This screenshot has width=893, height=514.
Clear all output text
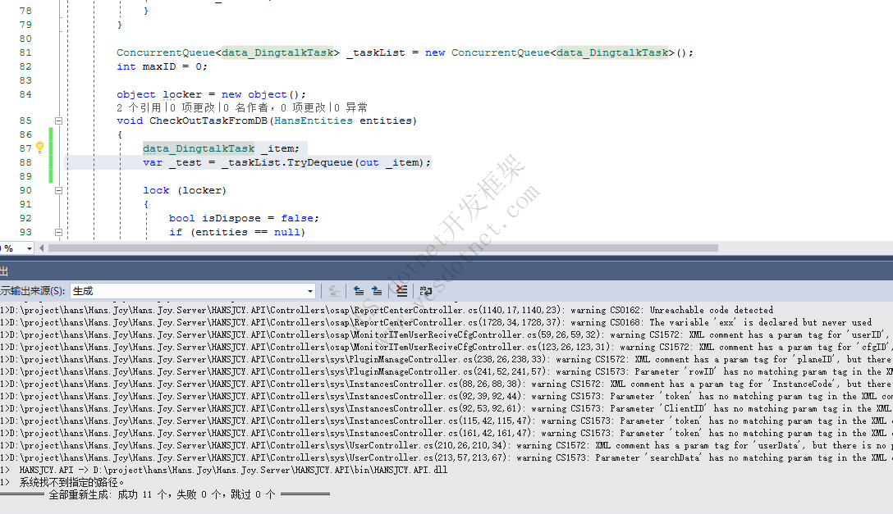[401, 290]
